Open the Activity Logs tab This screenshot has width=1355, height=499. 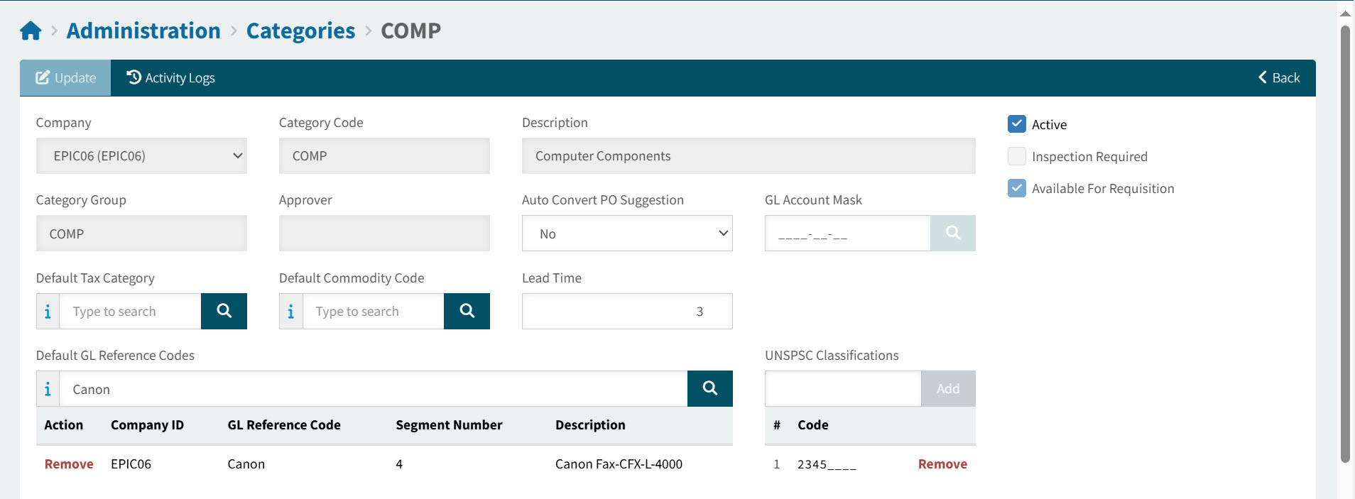[x=170, y=78]
